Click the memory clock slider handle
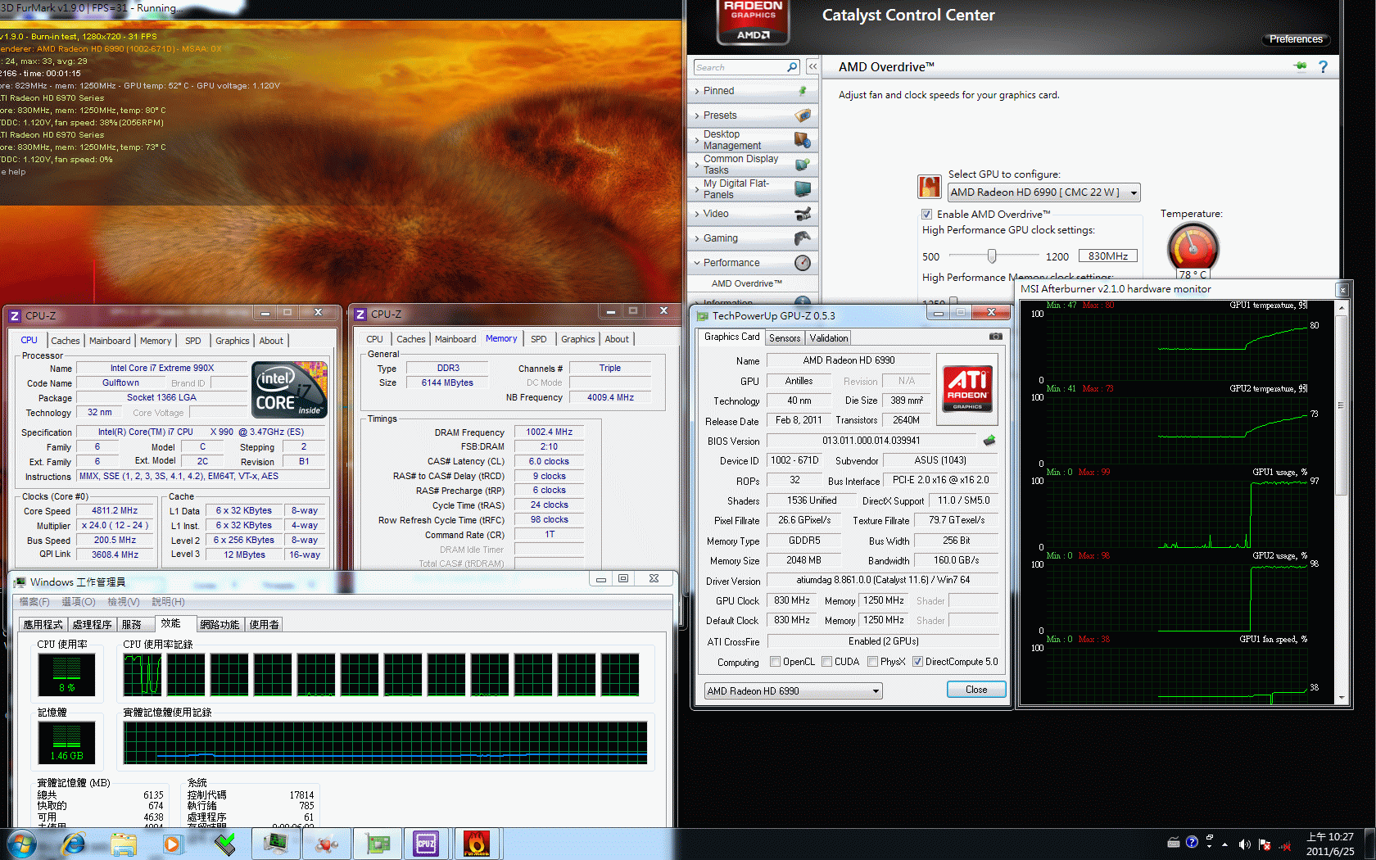The height and width of the screenshot is (860, 1376). [x=953, y=301]
